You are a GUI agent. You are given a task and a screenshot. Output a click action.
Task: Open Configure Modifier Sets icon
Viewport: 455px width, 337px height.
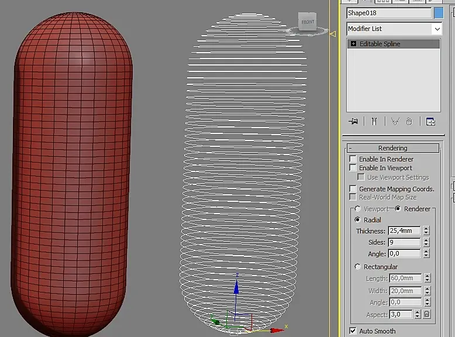(x=430, y=121)
